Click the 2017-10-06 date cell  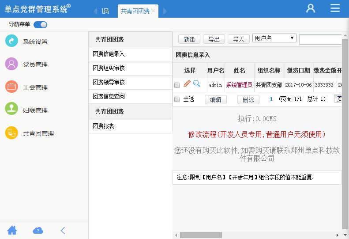click(298, 85)
